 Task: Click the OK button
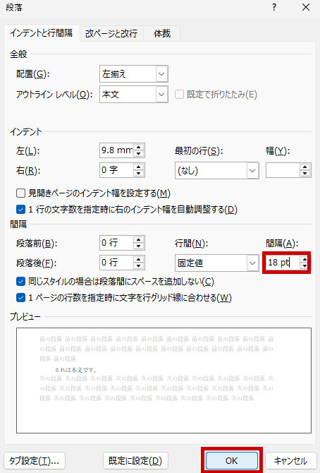click(x=232, y=460)
